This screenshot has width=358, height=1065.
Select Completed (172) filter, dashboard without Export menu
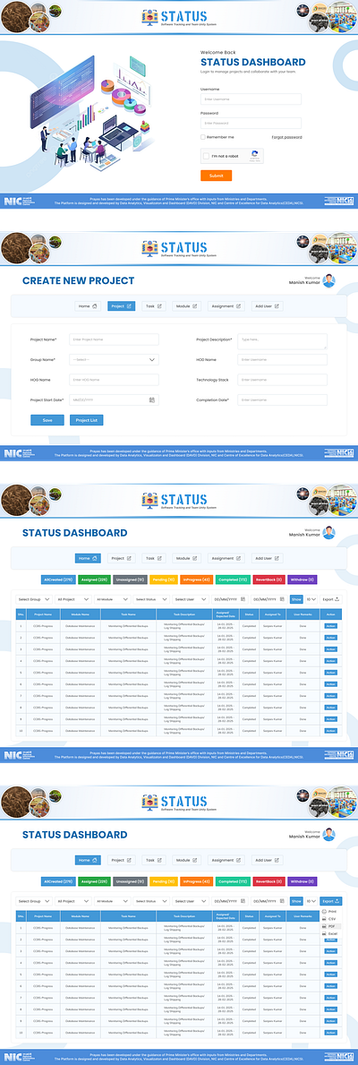point(234,580)
